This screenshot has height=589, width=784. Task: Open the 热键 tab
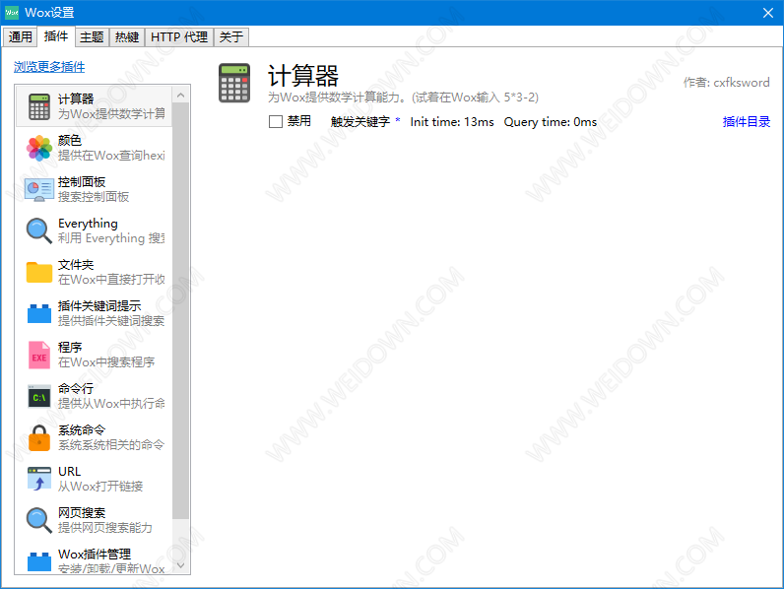coord(127,37)
